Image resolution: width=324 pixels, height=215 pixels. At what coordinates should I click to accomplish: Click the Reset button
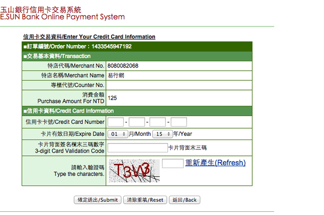click(145, 200)
